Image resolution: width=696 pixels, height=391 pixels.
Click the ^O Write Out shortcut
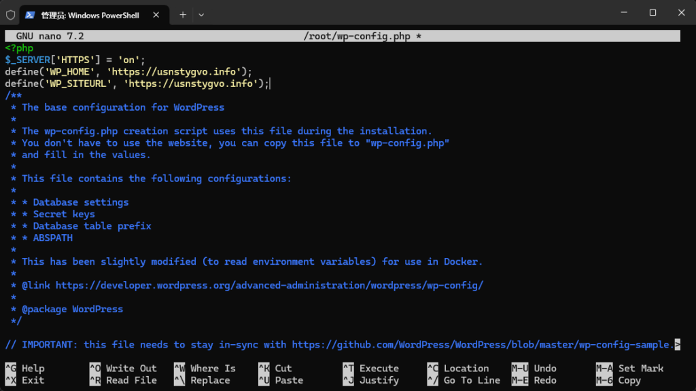coord(122,368)
